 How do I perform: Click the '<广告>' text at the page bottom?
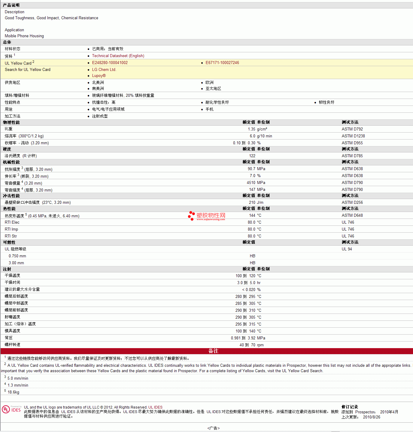[214, 428]
